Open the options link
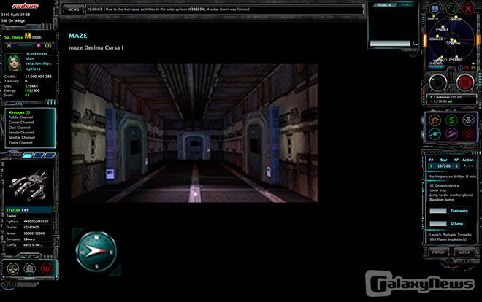The width and height of the screenshot is (482, 302). (x=33, y=69)
